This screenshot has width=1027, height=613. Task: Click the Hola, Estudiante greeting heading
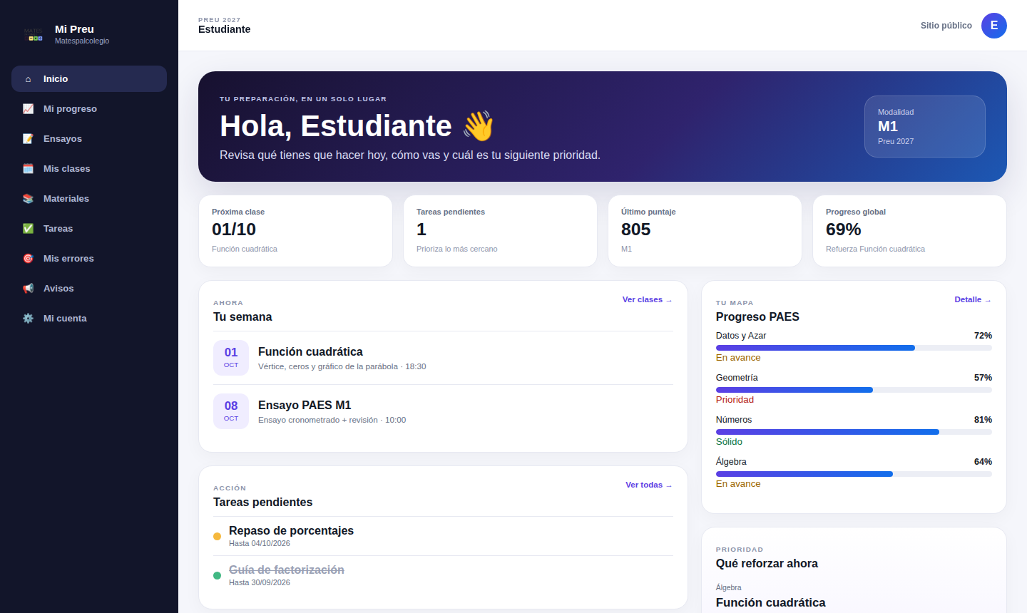click(x=357, y=126)
